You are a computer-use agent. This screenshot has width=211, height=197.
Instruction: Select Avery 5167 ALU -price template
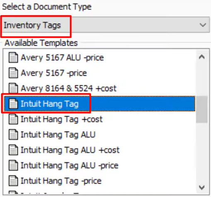[x=62, y=58]
